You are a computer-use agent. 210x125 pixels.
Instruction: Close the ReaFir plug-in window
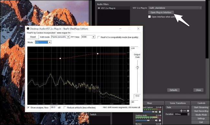(x=138, y=29)
